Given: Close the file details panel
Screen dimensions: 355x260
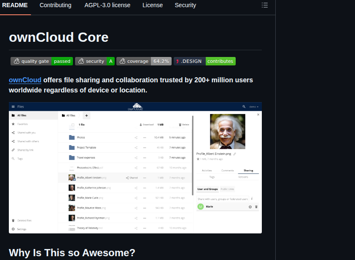Looking at the screenshot, I should click(258, 115).
